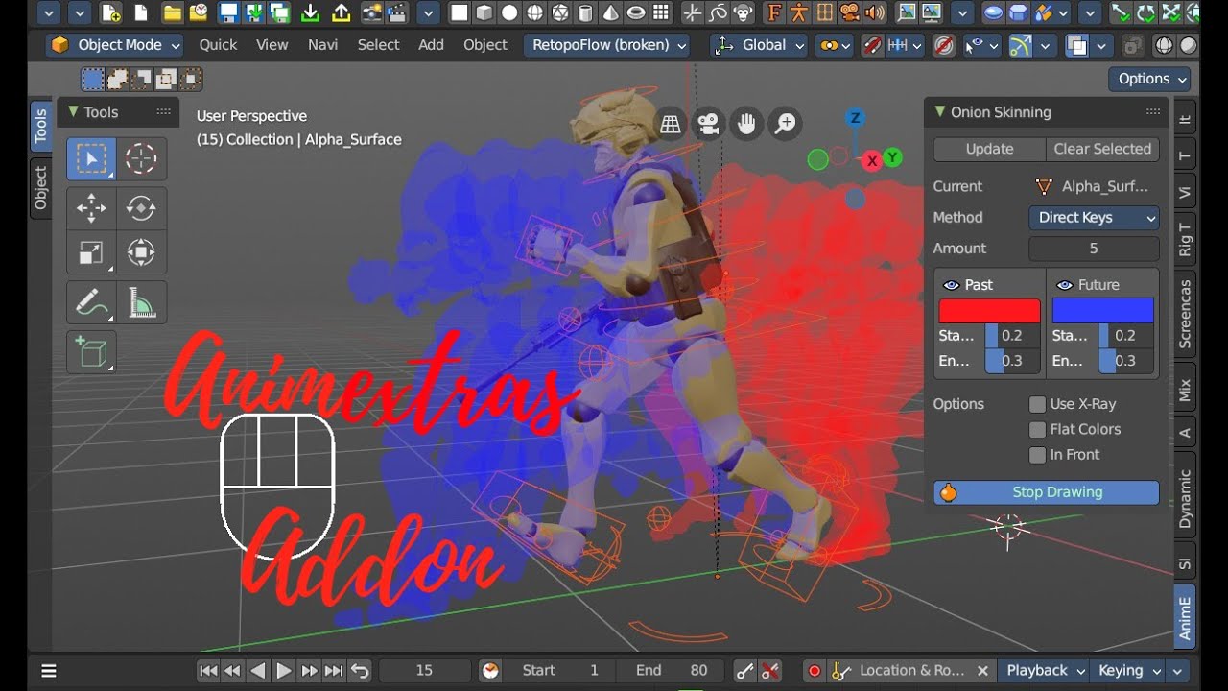This screenshot has height=691, width=1228.
Task: Select the Annotate tool
Action: (x=91, y=303)
